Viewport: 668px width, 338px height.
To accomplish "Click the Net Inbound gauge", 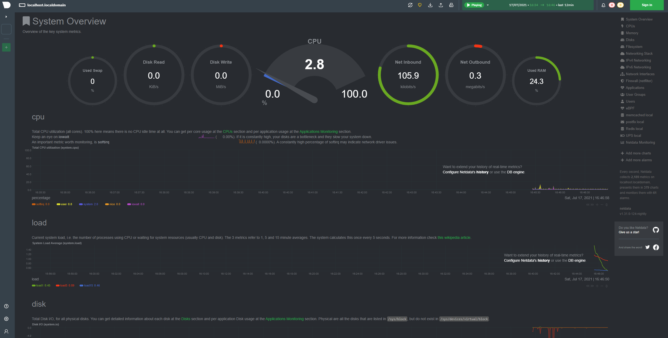I will point(408,75).
